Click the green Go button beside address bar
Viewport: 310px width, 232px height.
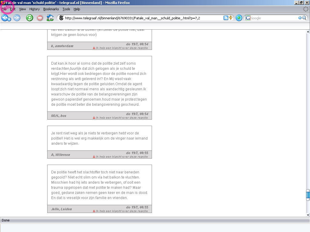click(x=239, y=18)
